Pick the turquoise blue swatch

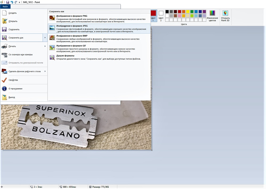coord(196,11)
